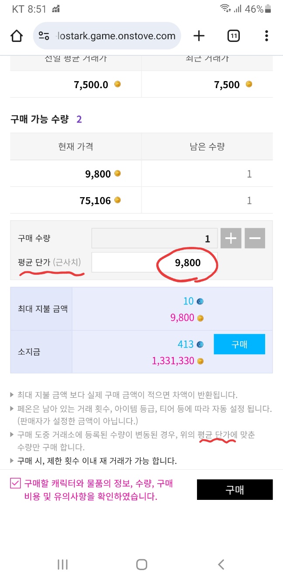Select the 9,800 gold listing row
Screen dimensions: 283x581
[141, 174]
